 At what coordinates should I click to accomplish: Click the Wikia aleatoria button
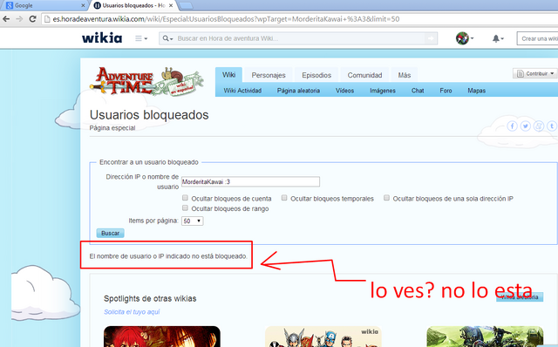[520, 296]
